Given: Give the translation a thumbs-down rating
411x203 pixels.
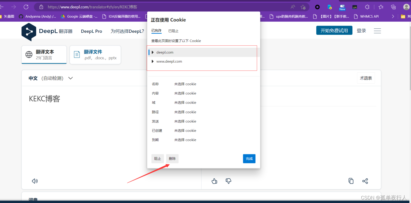Looking at the screenshot, I should click(x=228, y=181).
